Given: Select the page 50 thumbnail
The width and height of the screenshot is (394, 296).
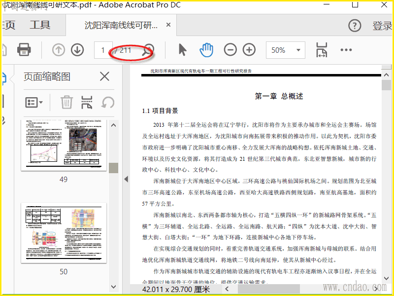Looking at the screenshot, I should pyautogui.click(x=64, y=233).
